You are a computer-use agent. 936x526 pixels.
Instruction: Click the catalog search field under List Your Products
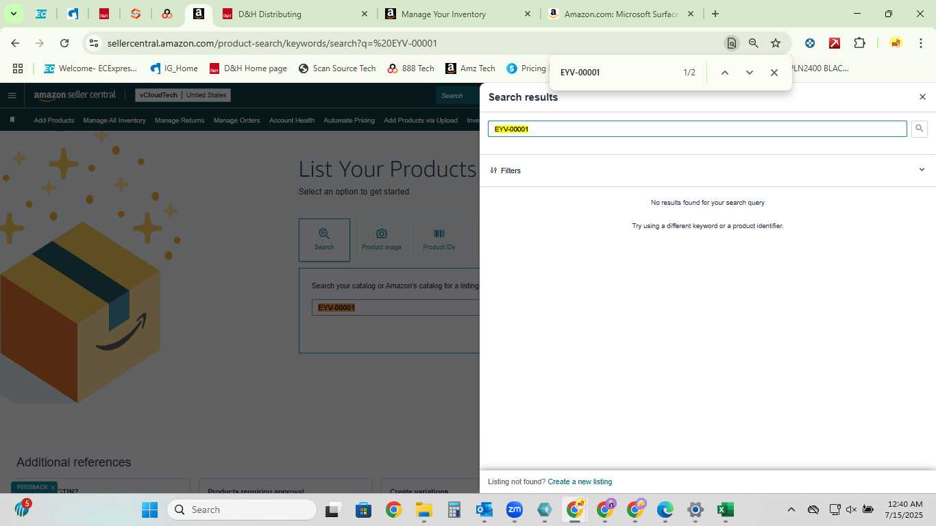click(x=395, y=308)
